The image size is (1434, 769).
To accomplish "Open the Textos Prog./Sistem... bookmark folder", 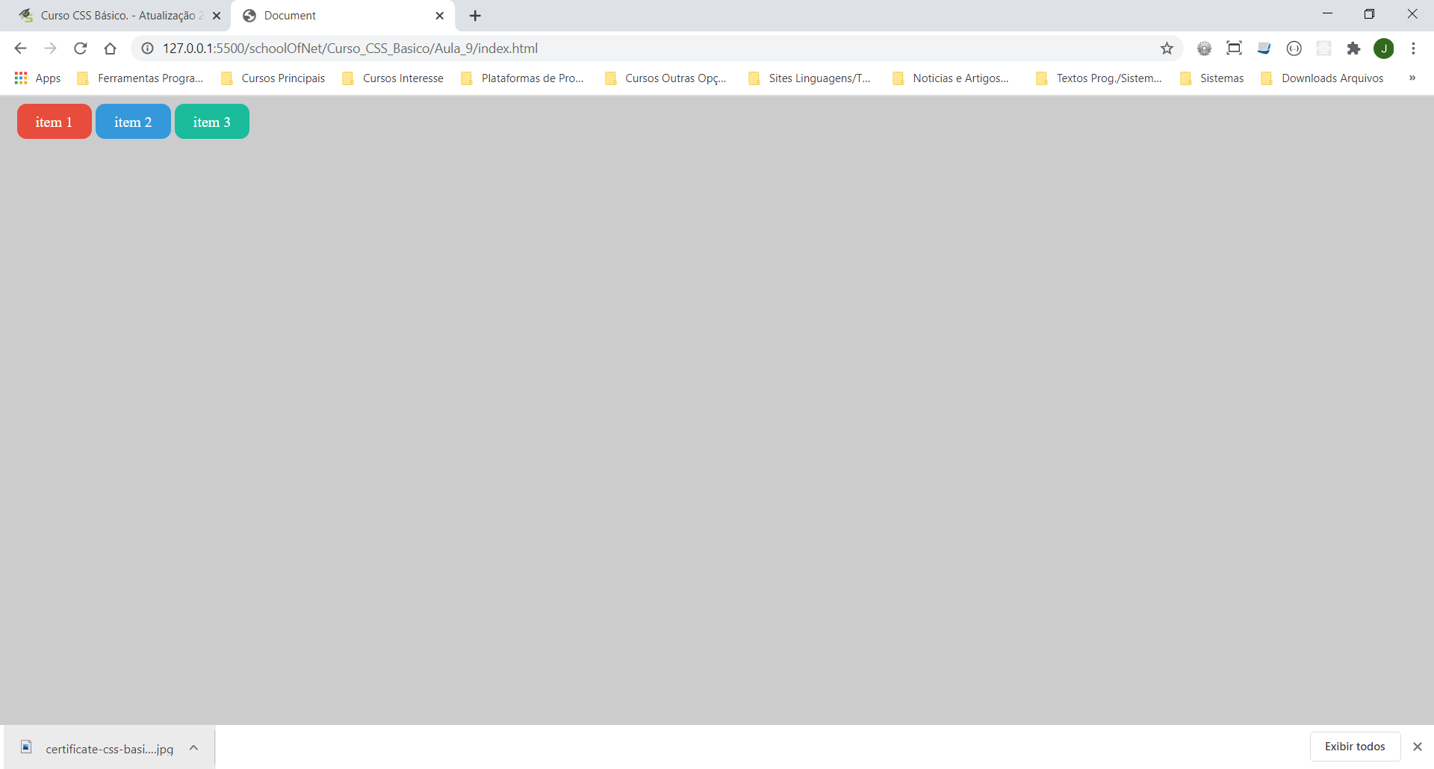I will point(1099,78).
